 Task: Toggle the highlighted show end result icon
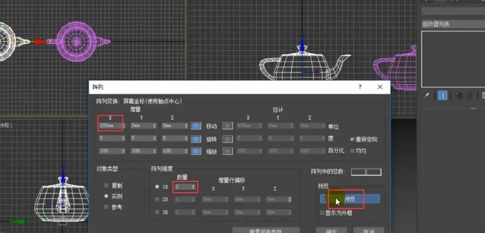pos(443,96)
